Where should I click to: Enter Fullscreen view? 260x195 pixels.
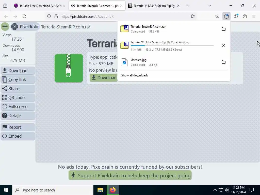coord(18,107)
